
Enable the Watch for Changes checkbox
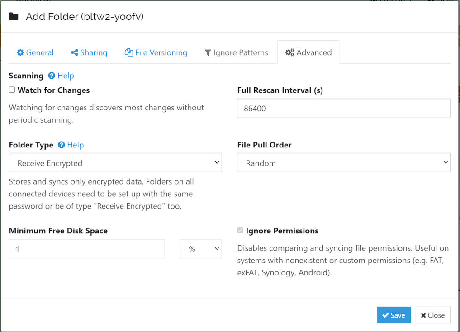pyautogui.click(x=11, y=89)
